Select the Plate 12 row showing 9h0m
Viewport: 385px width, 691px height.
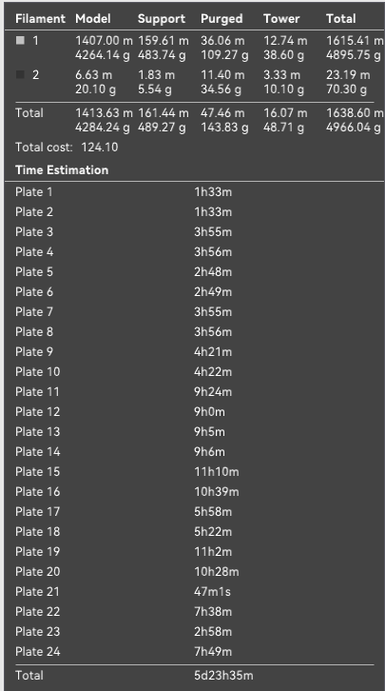coord(195,411)
